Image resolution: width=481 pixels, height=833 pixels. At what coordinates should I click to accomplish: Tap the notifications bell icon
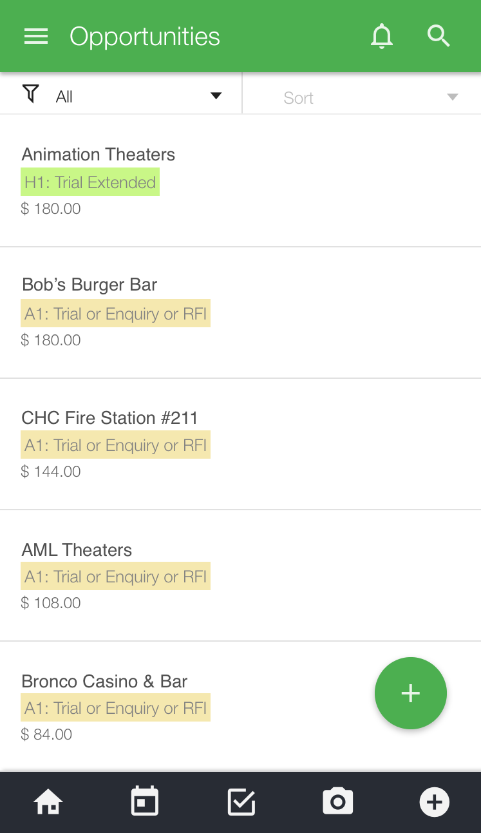381,36
